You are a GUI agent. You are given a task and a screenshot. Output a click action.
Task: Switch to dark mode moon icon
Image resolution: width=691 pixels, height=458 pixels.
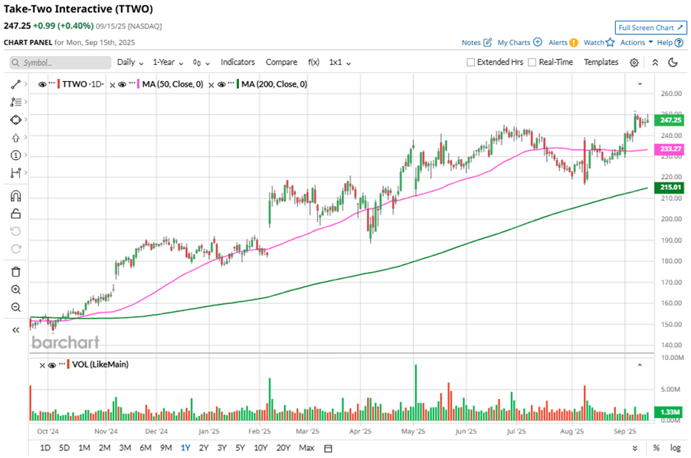(x=673, y=63)
